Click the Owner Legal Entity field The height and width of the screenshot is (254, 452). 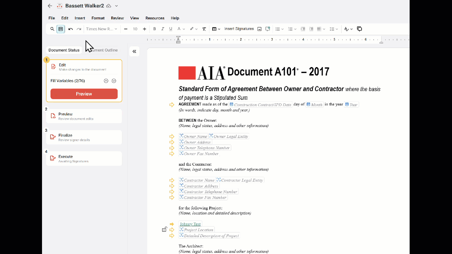[229, 137]
